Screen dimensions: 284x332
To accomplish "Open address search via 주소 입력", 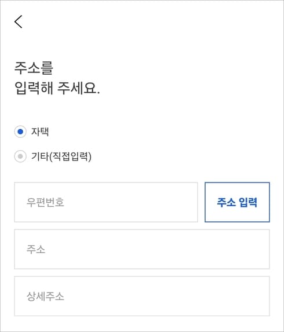I will pyautogui.click(x=237, y=202).
